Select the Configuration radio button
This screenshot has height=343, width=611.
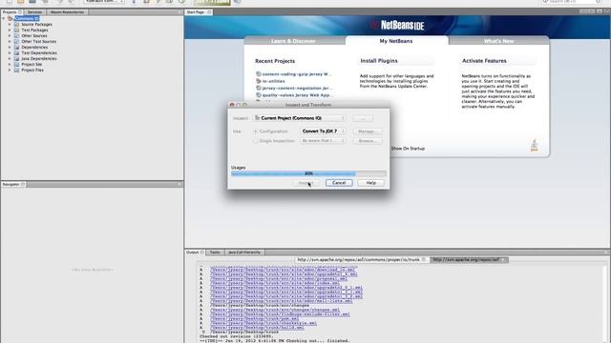coord(256,131)
